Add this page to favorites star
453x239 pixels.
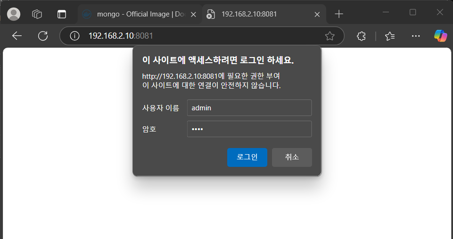[x=329, y=36]
